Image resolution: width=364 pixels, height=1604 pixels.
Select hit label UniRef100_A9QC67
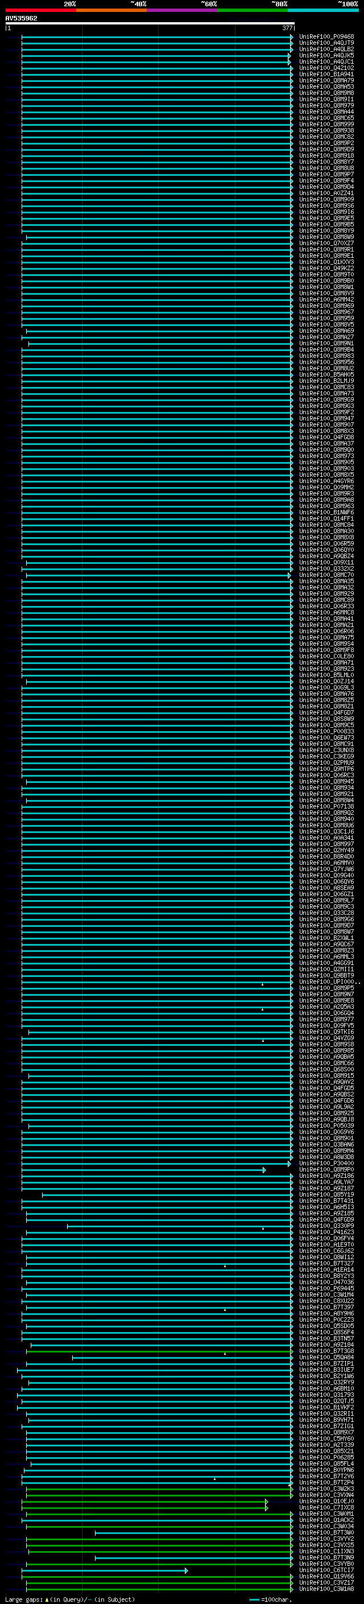(326, 944)
